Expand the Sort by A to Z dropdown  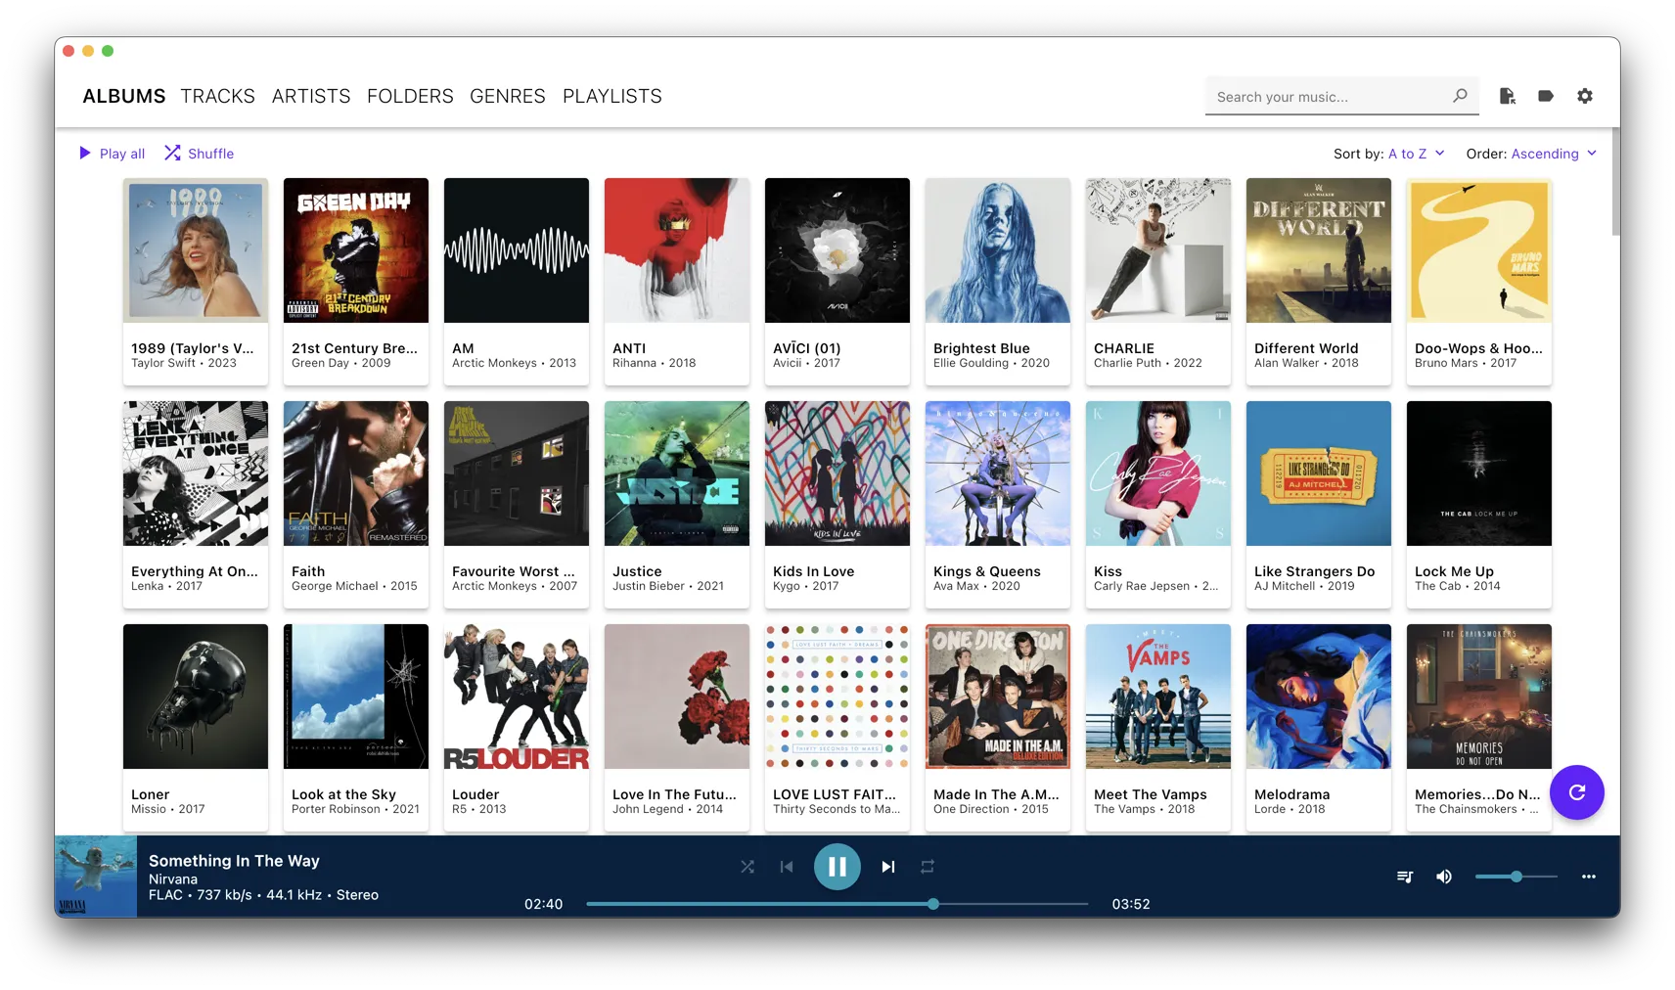[x=1415, y=154]
